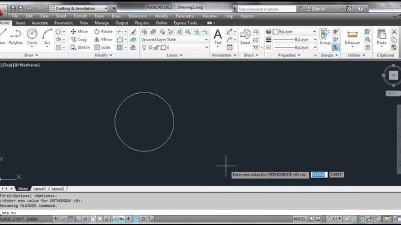Toggle Object Snap in the status bar
This screenshot has width=401, height=225.
pos(93,219)
